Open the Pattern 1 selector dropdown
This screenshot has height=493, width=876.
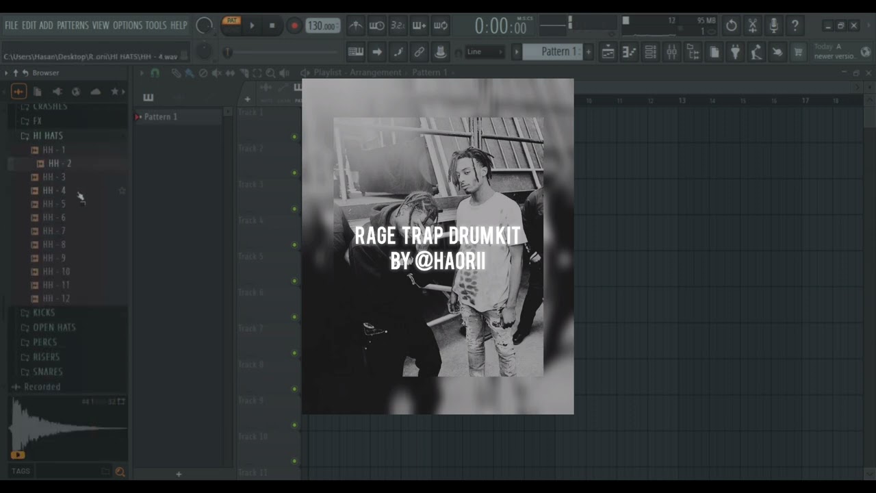(x=552, y=52)
